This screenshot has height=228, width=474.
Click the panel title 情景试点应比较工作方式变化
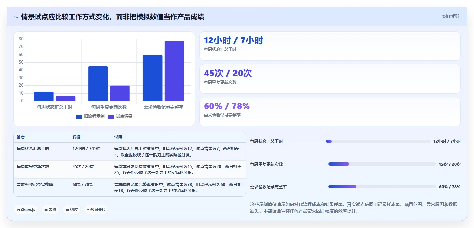112,17
